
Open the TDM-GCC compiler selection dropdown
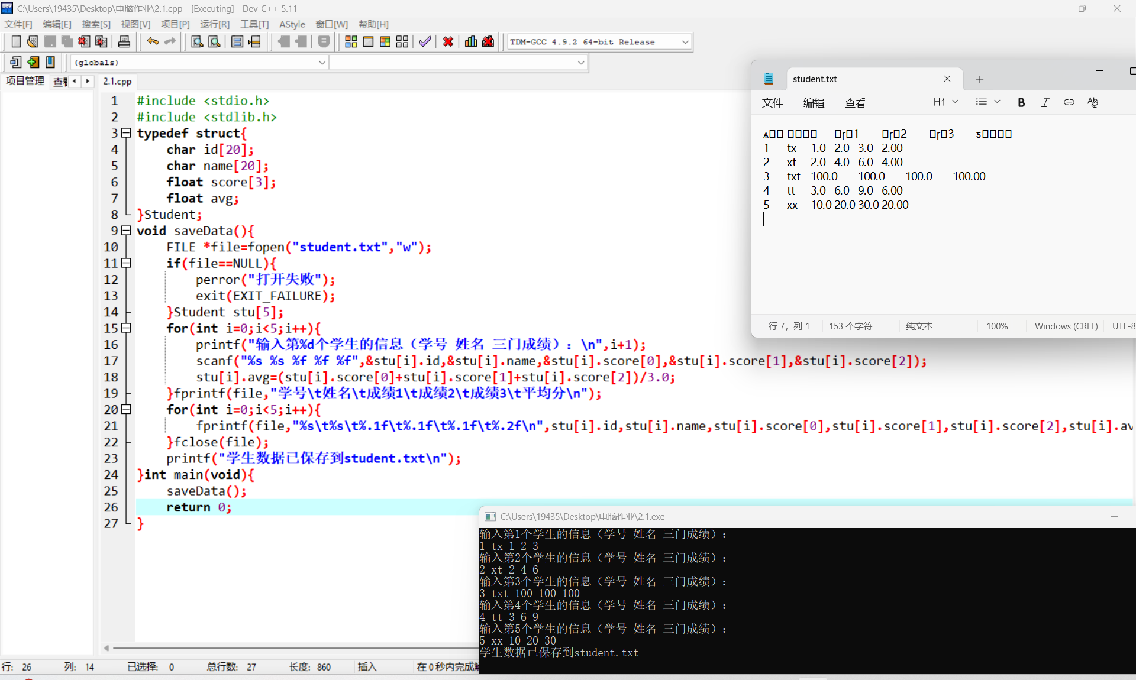click(685, 42)
